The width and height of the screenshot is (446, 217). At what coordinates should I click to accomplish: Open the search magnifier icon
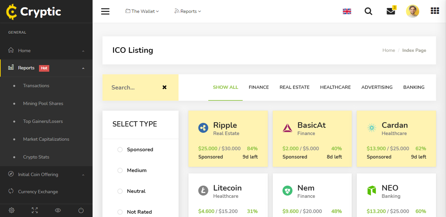tap(368, 12)
